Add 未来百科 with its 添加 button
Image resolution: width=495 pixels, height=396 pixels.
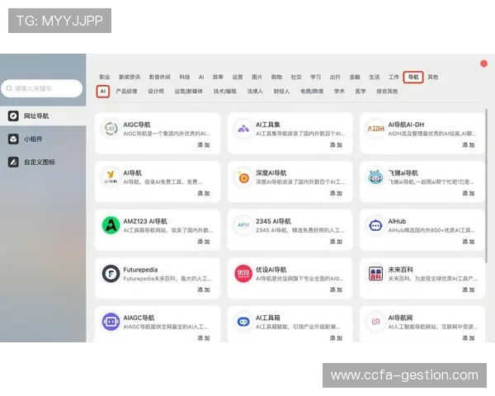pos(469,290)
